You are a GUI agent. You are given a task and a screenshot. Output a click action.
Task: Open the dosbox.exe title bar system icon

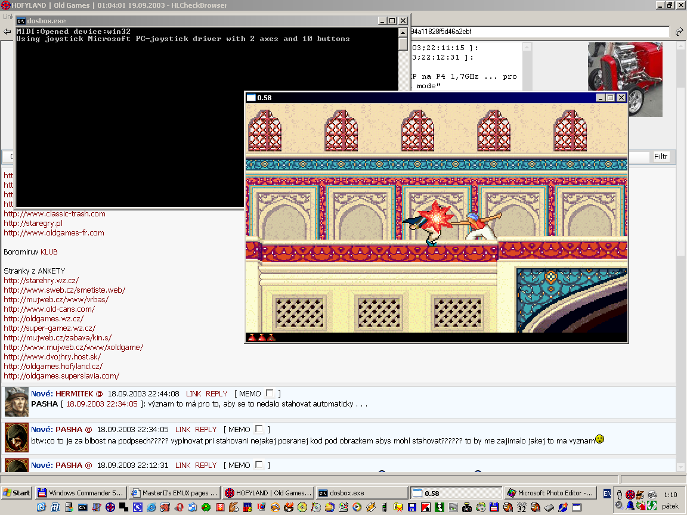21,21
